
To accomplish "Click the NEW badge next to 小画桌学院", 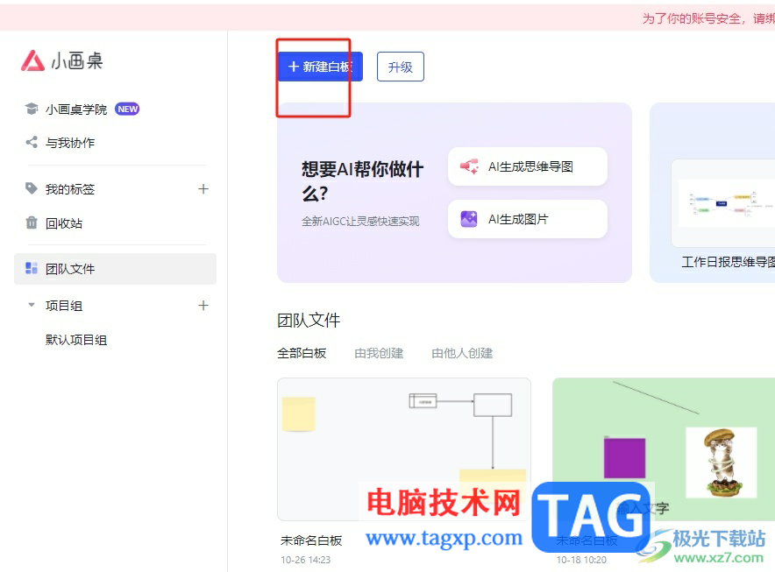I will (x=127, y=109).
